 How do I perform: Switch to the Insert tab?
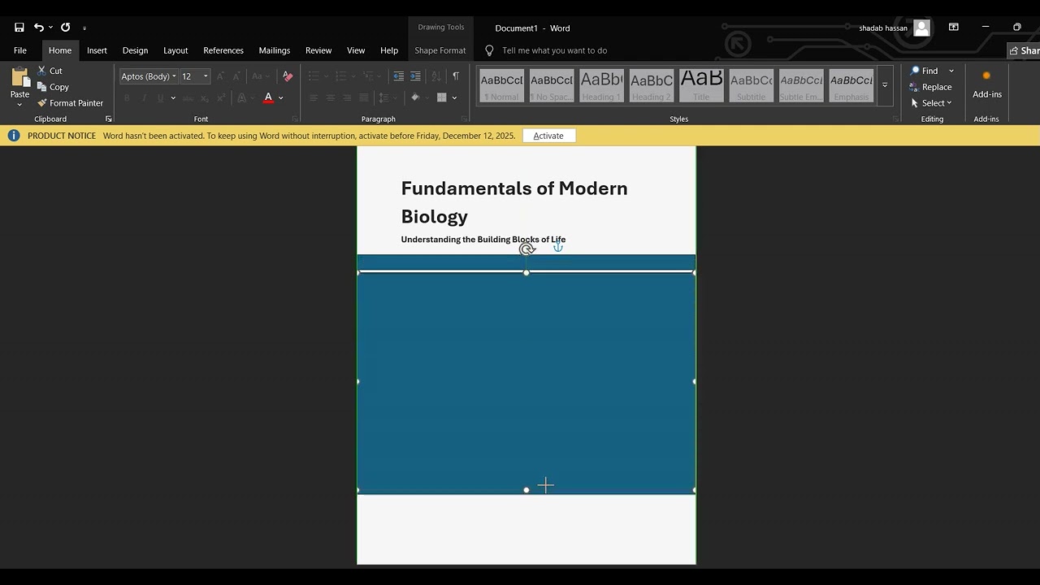97,50
